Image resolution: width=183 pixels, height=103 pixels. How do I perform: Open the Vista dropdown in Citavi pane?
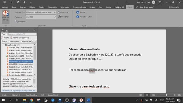coord(4,34)
